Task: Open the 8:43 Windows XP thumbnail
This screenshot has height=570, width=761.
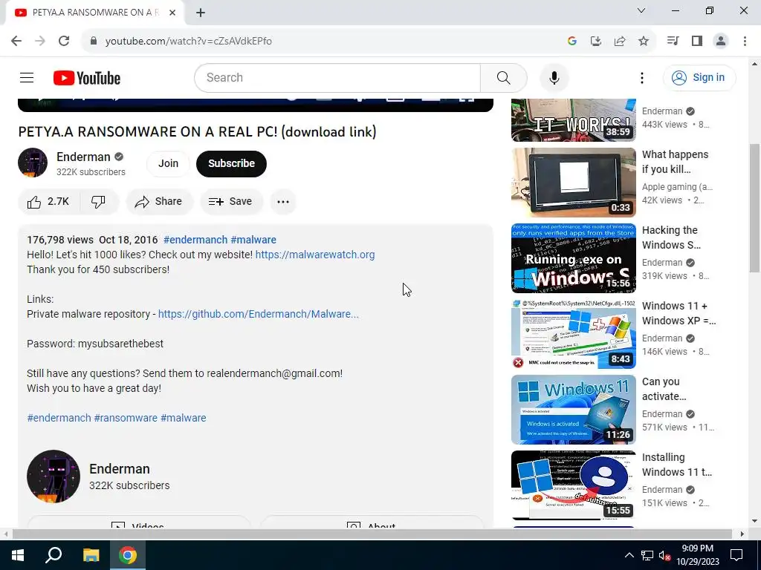Action: click(573, 334)
